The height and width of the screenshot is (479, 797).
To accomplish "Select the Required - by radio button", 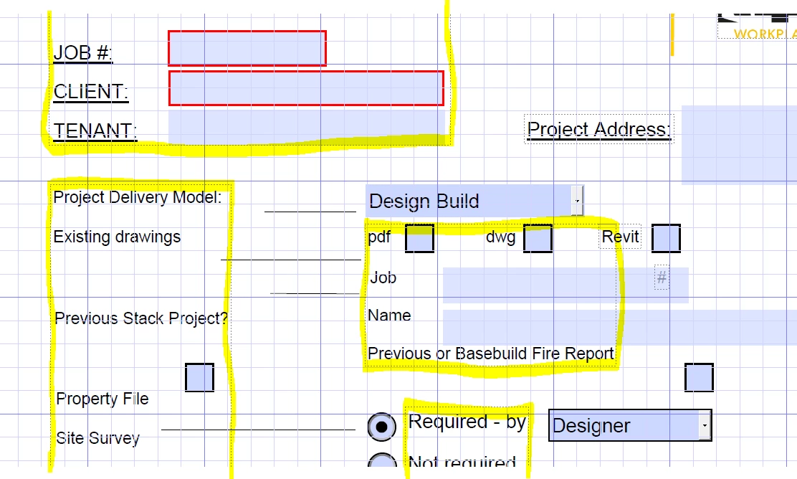I will tap(382, 427).
